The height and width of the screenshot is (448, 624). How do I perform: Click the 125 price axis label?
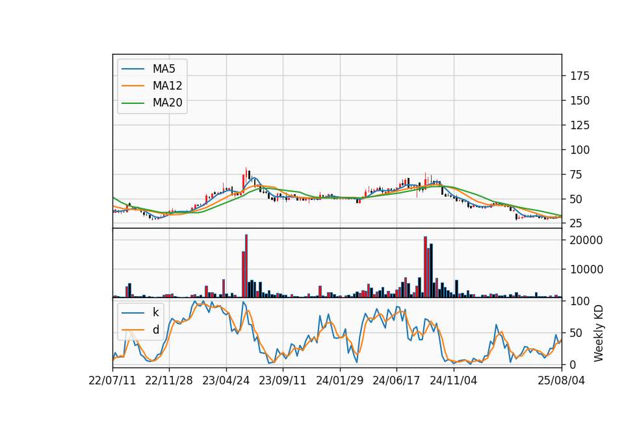pos(580,125)
